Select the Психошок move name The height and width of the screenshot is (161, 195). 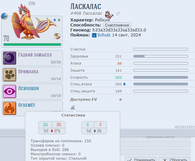pyautogui.click(x=29, y=88)
